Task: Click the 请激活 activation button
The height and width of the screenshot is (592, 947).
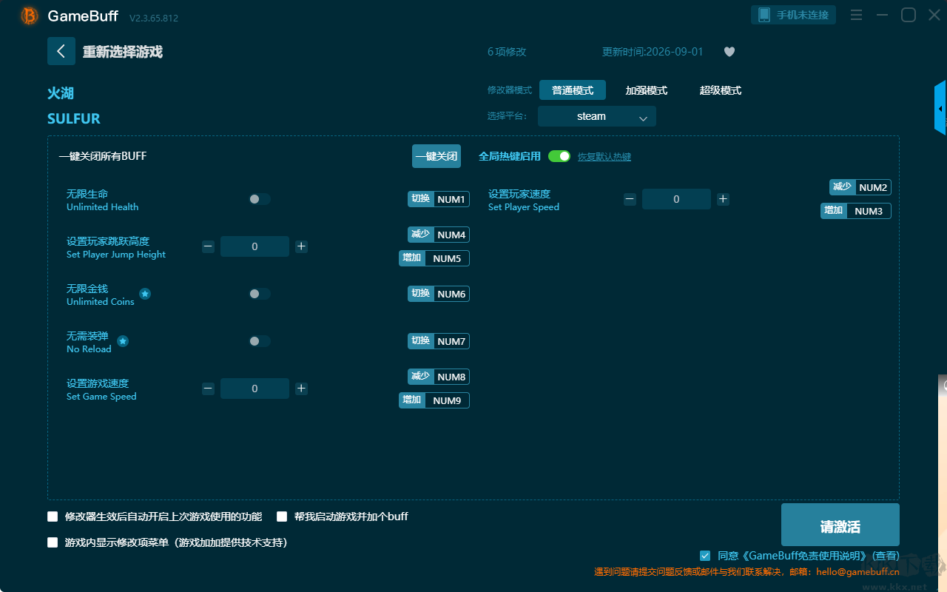Action: [840, 525]
